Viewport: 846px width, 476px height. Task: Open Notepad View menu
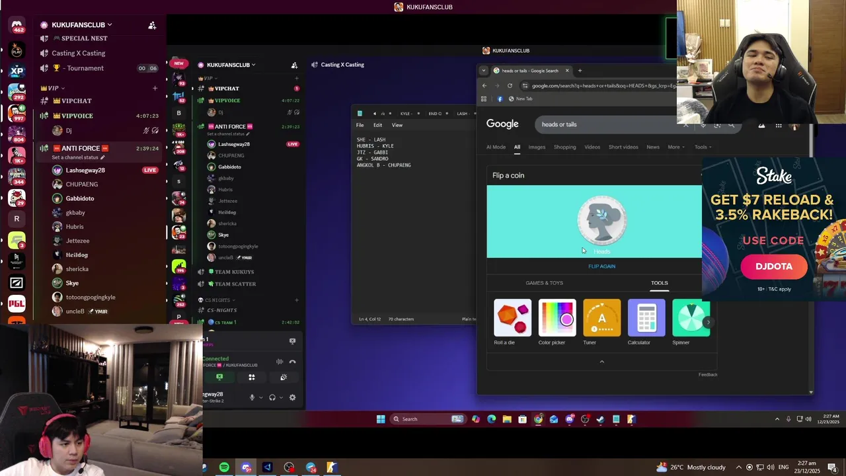pyautogui.click(x=397, y=125)
